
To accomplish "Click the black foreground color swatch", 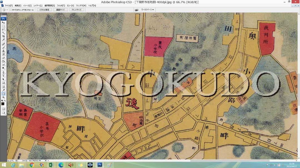I will click(x=3, y=104).
